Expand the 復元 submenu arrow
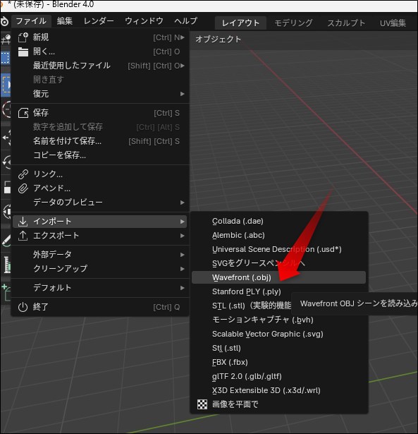 coord(182,94)
